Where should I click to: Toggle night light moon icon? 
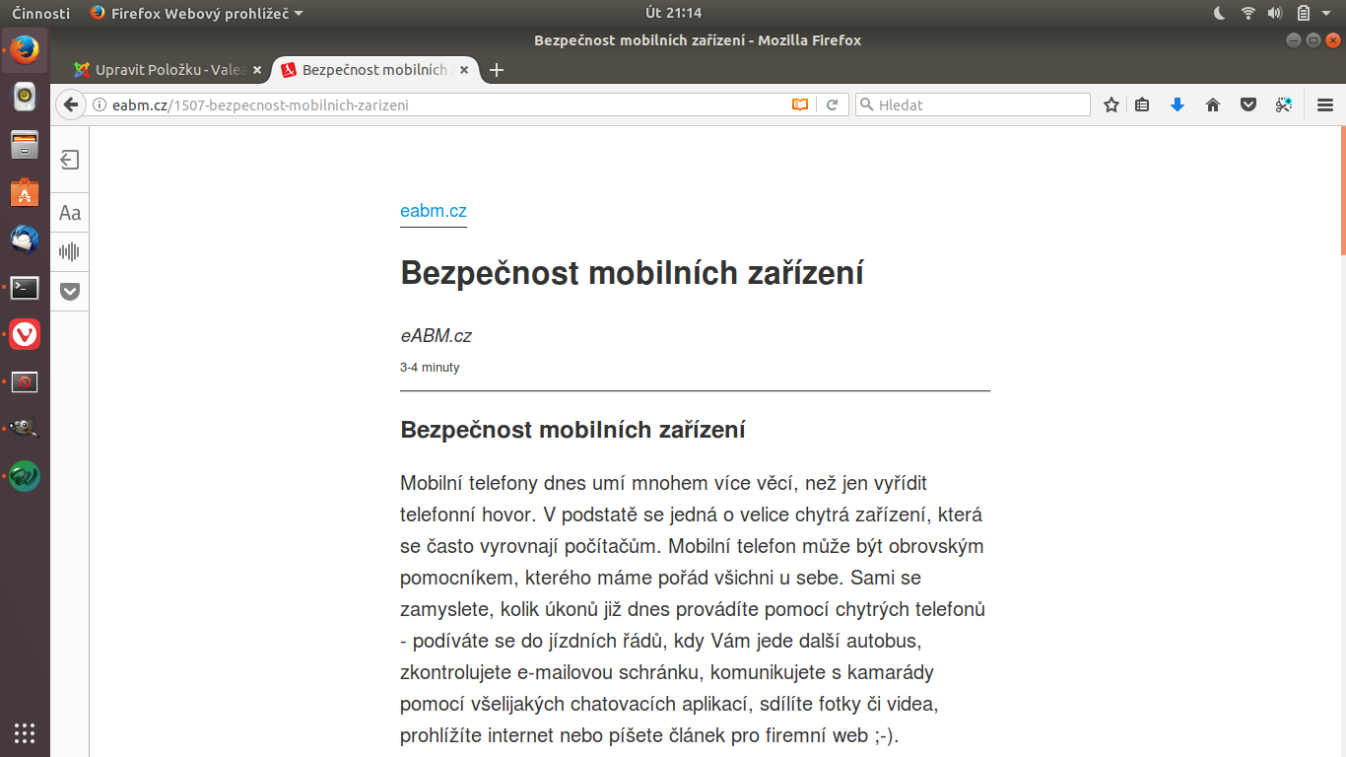1219,13
